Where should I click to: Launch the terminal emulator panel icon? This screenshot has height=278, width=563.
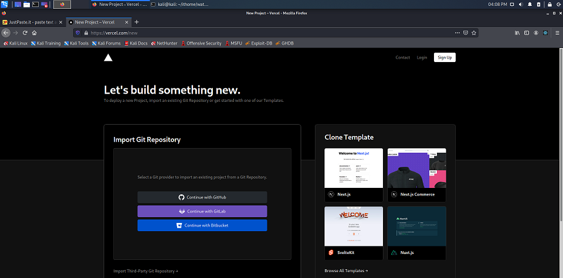(x=36, y=4)
